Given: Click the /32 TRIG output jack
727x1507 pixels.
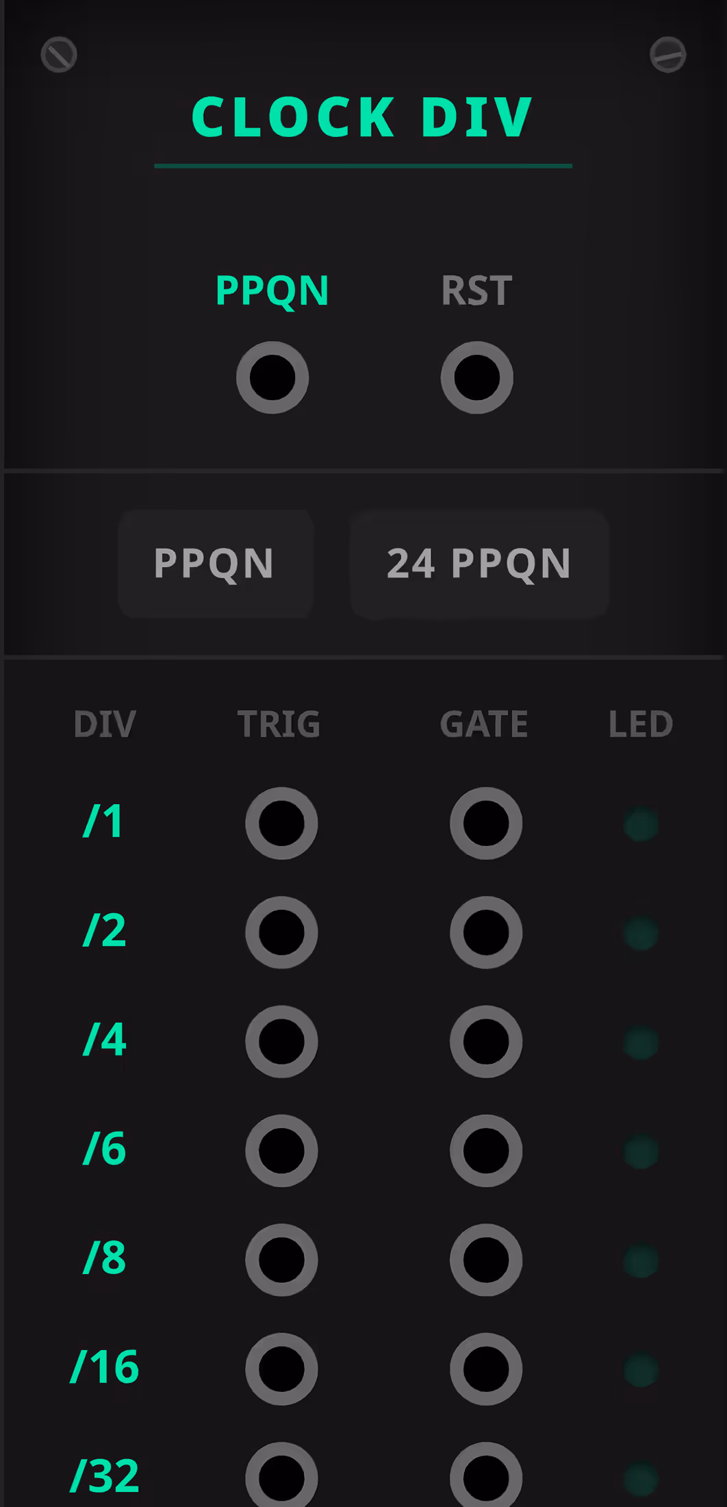Looking at the screenshot, I should 281,1476.
